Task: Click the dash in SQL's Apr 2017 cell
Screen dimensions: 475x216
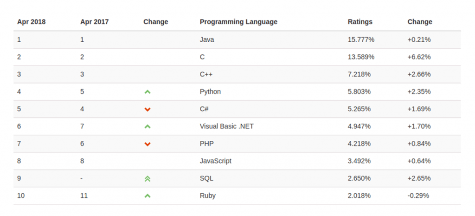Action: (x=82, y=178)
